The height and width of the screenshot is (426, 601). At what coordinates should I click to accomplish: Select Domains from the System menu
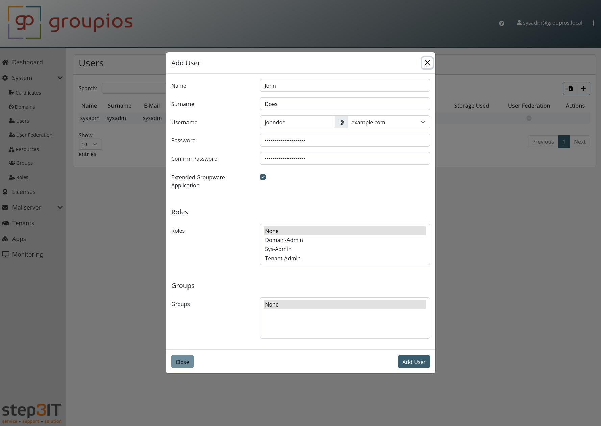(24, 107)
